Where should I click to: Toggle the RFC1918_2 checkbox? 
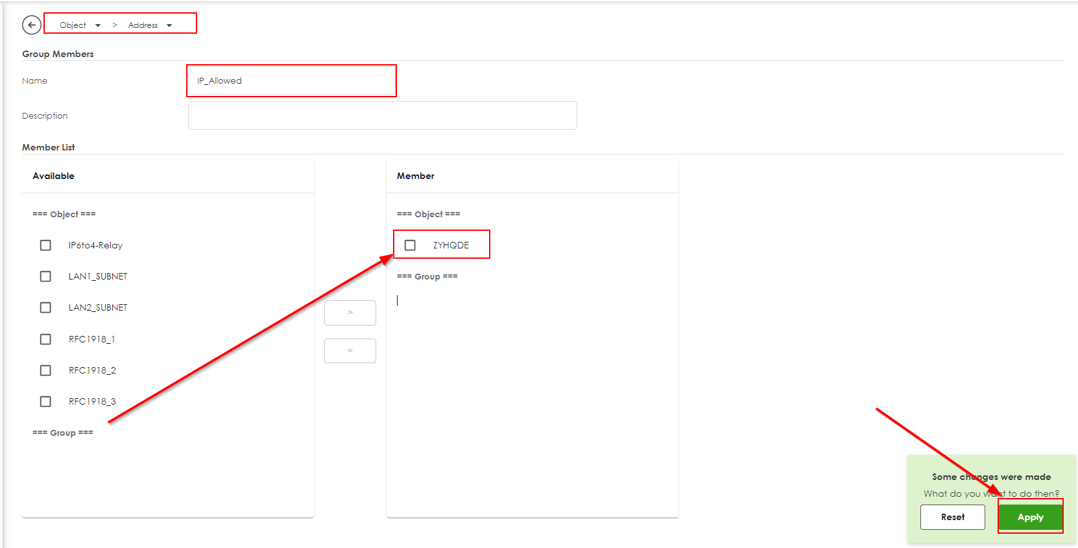coord(45,370)
